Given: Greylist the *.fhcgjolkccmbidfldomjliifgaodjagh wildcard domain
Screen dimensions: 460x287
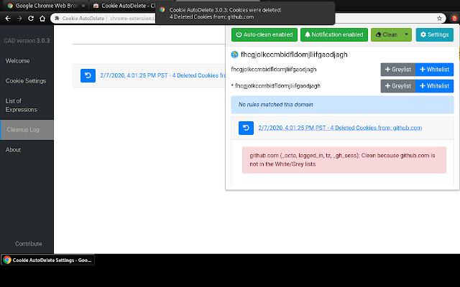Looking at the screenshot, I should tap(398, 86).
